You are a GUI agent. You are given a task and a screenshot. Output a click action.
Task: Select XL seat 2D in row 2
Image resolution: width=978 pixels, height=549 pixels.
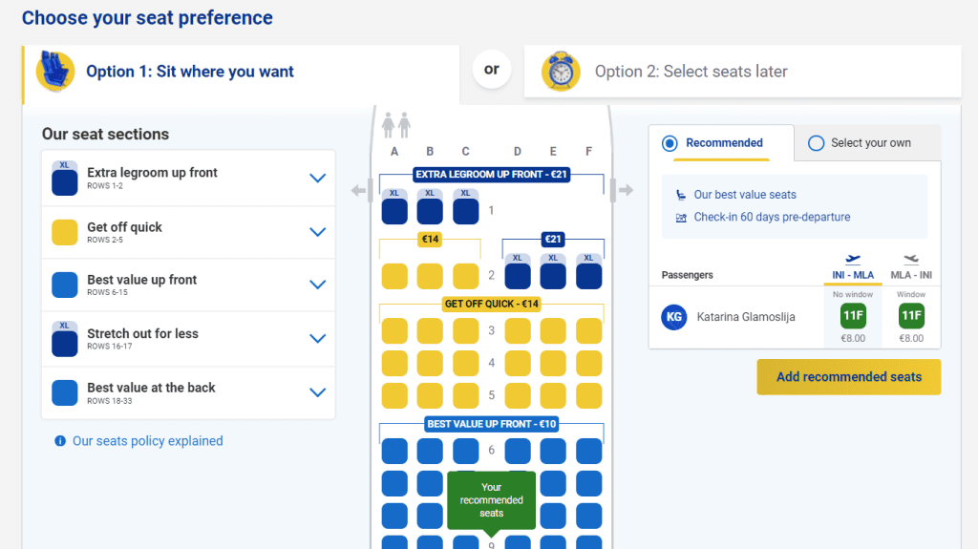517,271
